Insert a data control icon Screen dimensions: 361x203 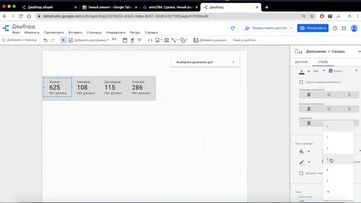(x=132, y=40)
